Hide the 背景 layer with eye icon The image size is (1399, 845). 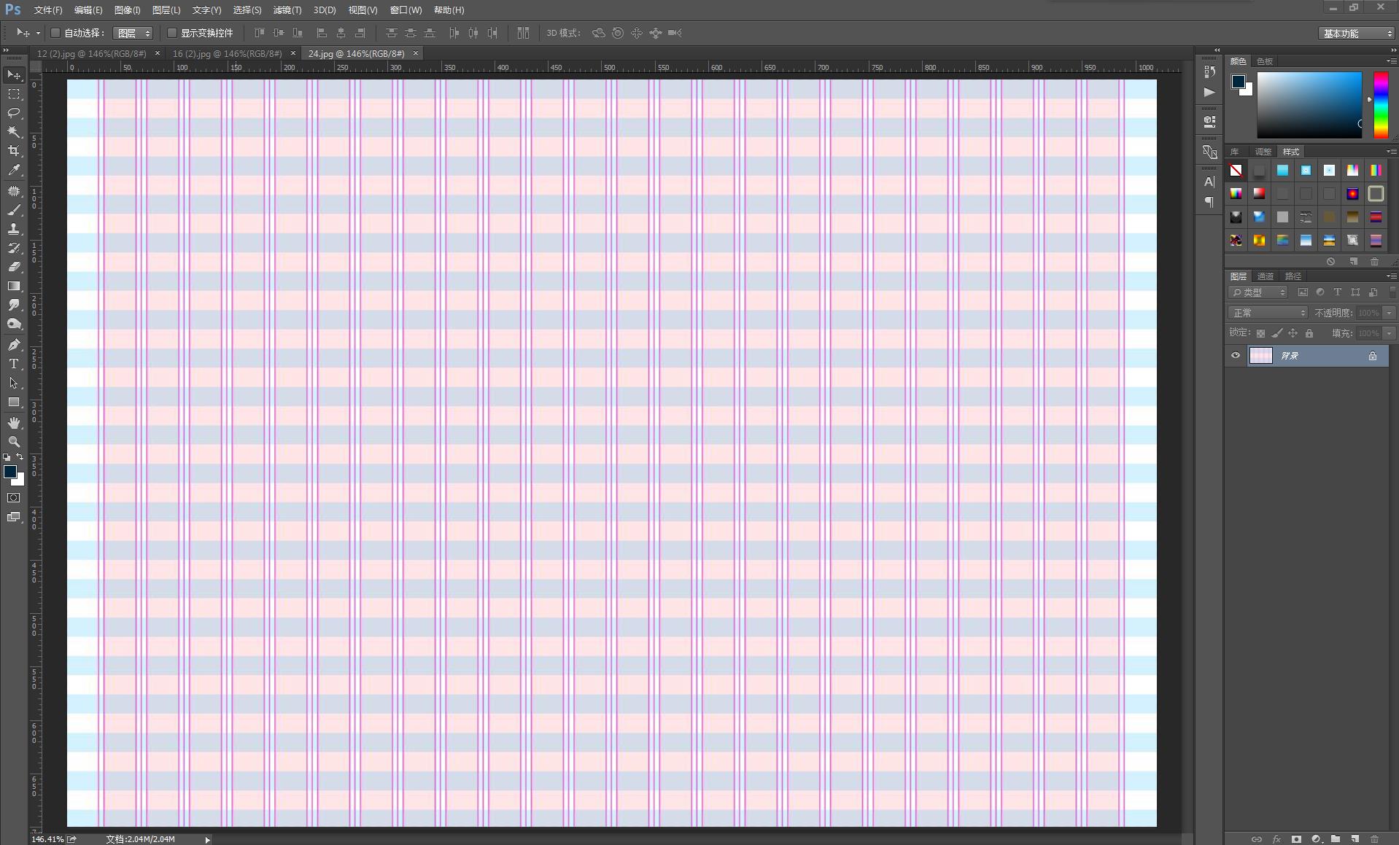point(1236,356)
